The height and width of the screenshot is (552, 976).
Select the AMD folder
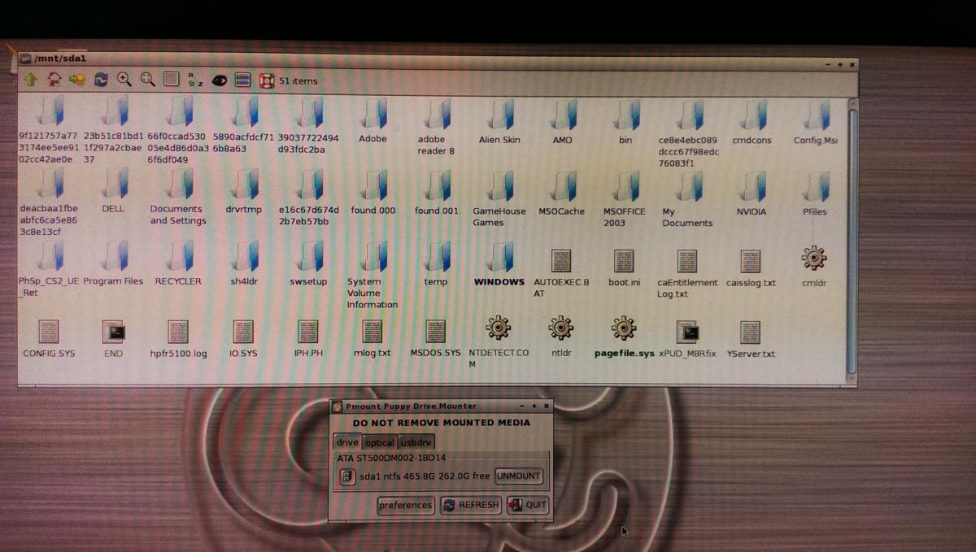(562, 121)
